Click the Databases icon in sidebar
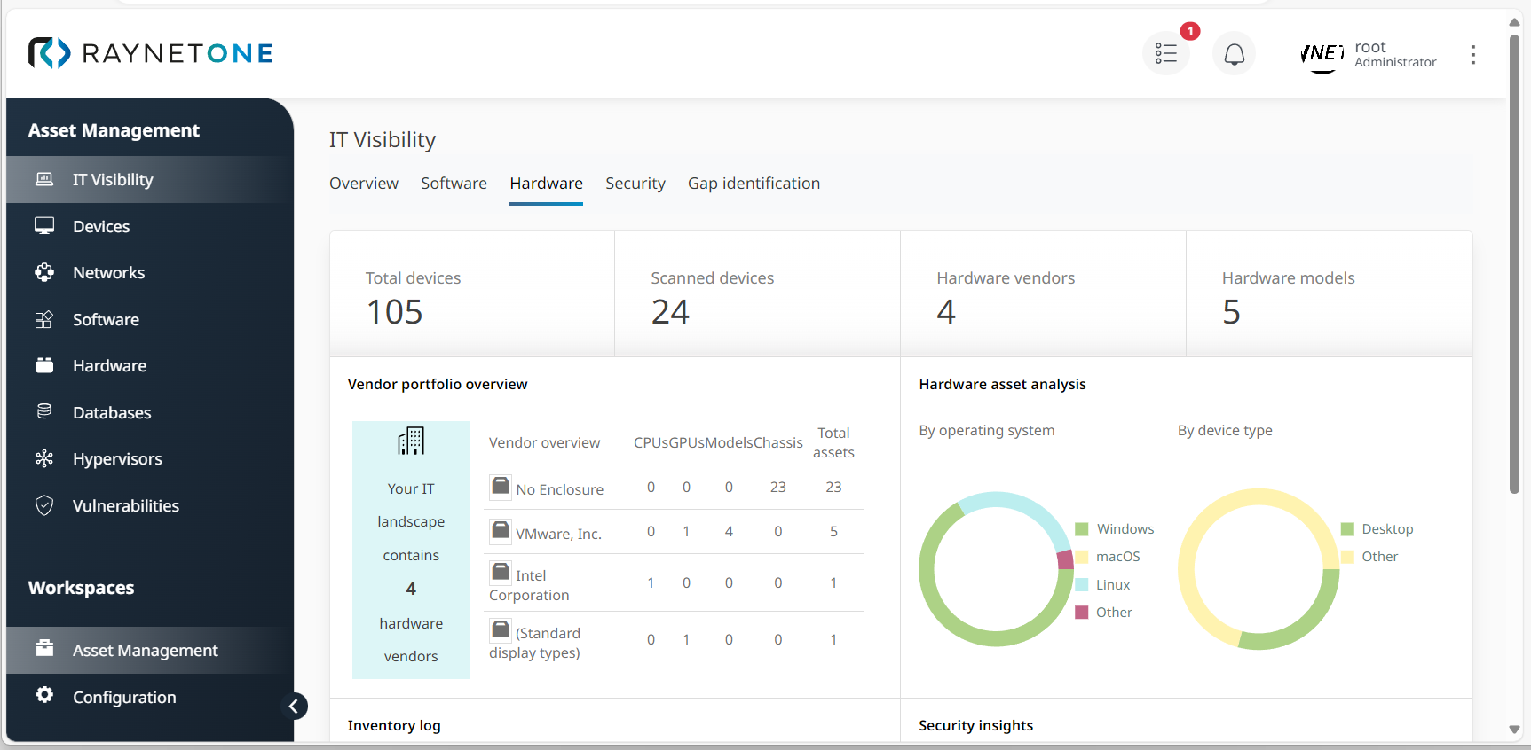Viewport: 1531px width, 750px height. (44, 411)
